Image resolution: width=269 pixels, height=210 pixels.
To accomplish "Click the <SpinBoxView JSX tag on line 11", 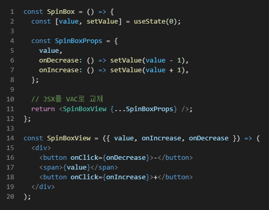I will tap(82, 109).
